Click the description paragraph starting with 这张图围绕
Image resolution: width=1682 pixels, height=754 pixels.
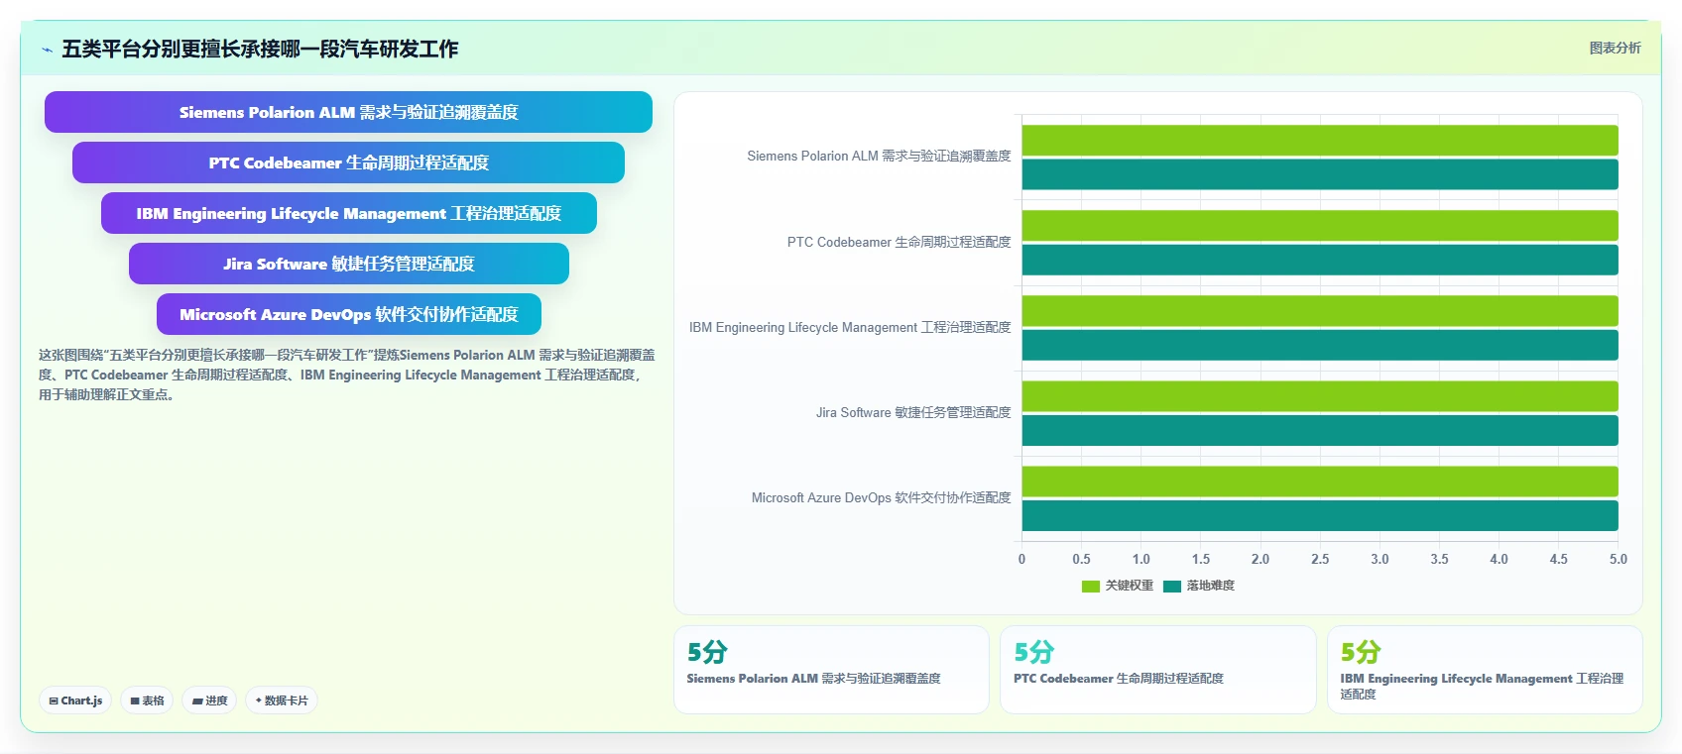(347, 375)
